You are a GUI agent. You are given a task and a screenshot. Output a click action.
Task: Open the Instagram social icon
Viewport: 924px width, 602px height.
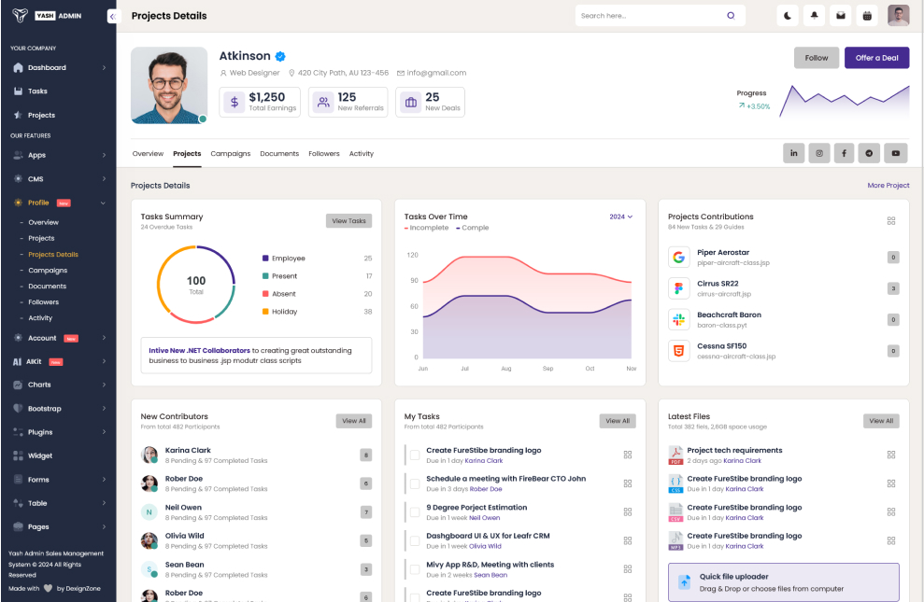(x=819, y=153)
